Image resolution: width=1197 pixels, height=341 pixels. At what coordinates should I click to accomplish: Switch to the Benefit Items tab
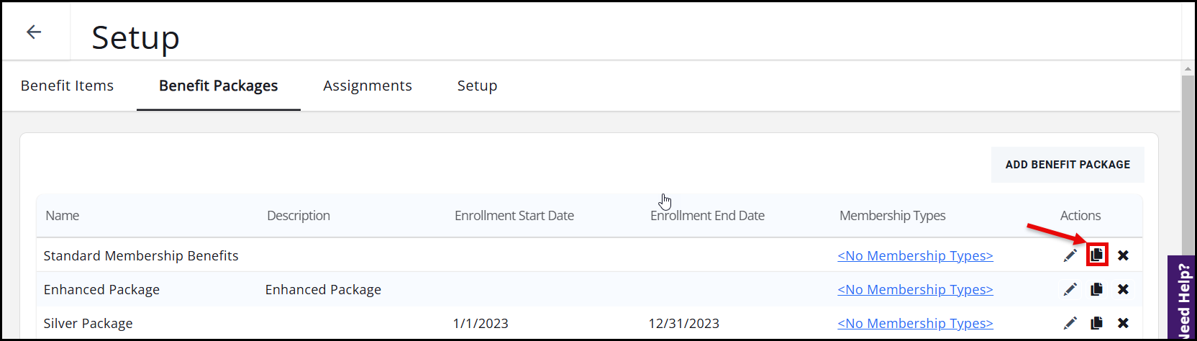(67, 86)
